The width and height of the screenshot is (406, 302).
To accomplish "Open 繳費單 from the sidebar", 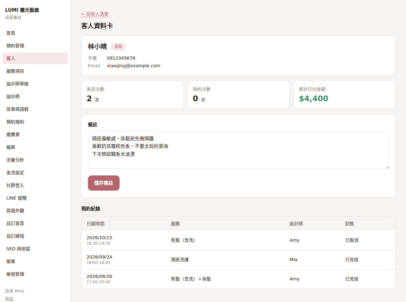I will [35, 135].
